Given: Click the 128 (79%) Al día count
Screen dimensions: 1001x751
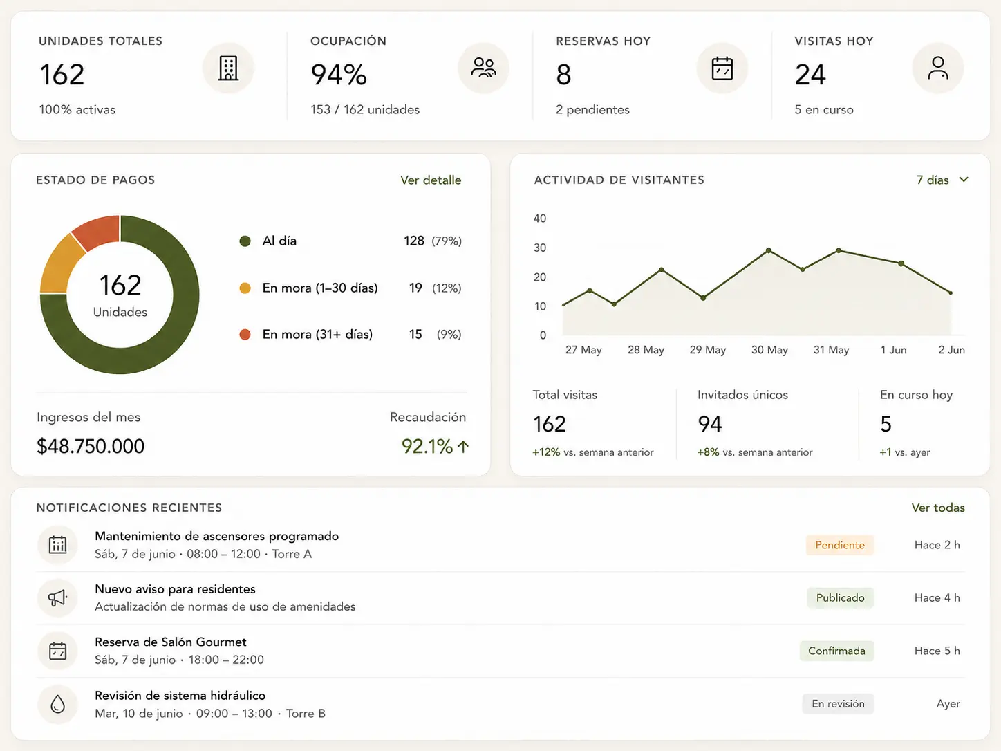Looking at the screenshot, I should [x=433, y=241].
